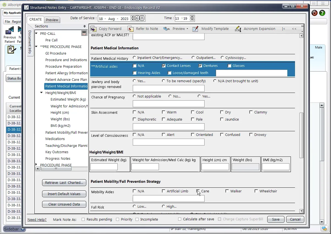This screenshot has height=234, width=331.
Task: Launch the Acronym Expansion tool
Action: coord(238,29)
